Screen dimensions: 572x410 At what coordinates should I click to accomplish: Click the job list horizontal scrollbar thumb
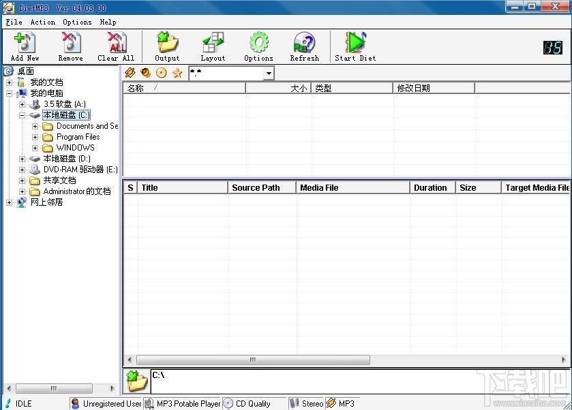[253, 360]
